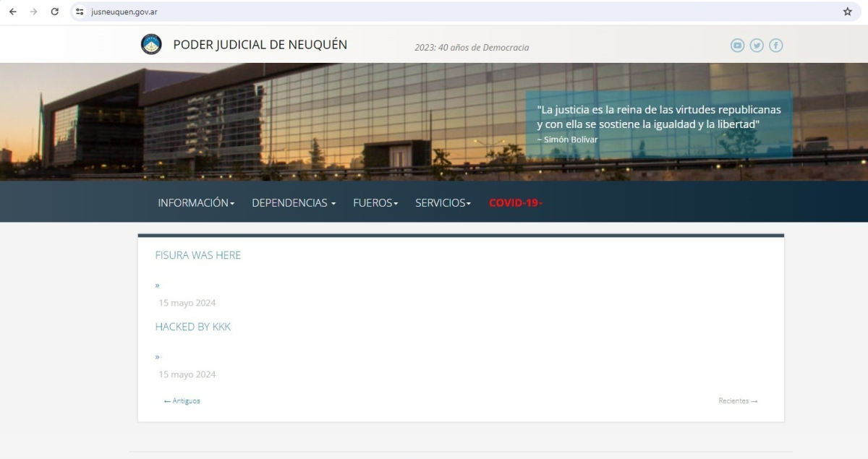
Task: Open the SERVICIOS menu
Action: (443, 203)
